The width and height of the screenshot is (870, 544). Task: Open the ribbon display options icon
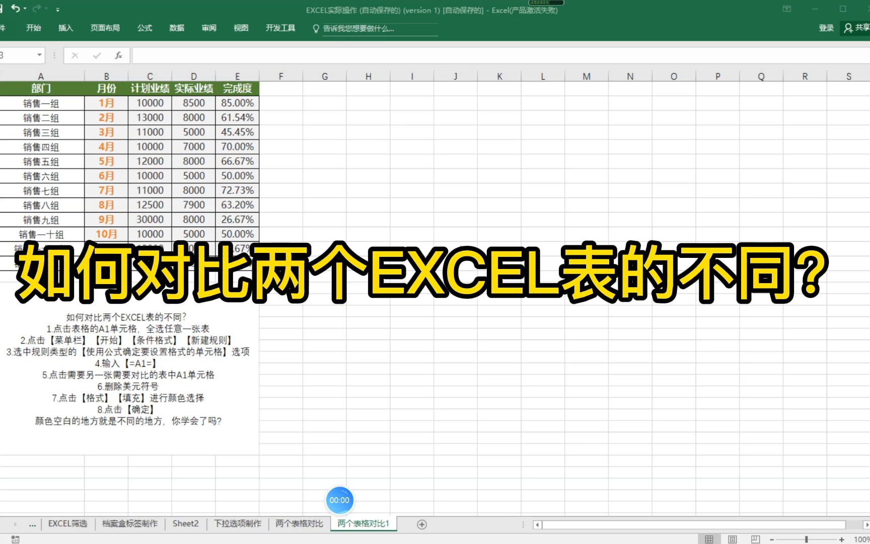pos(787,9)
